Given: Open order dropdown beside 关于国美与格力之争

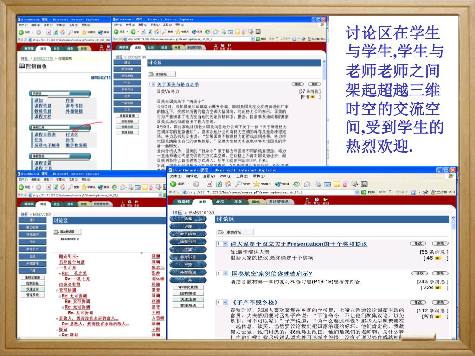Looking at the screenshot, I should pyautogui.click(x=153, y=84).
